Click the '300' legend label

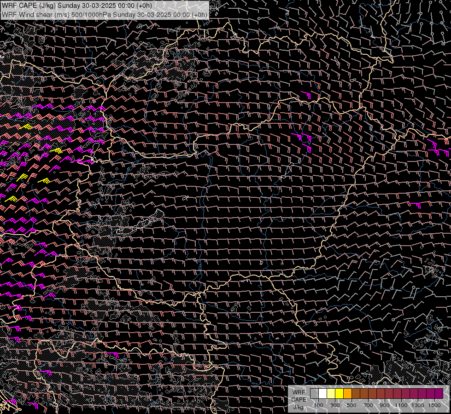335,405
